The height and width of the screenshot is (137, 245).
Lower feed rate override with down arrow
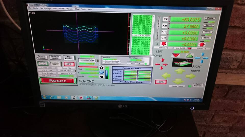(x=101, y=76)
